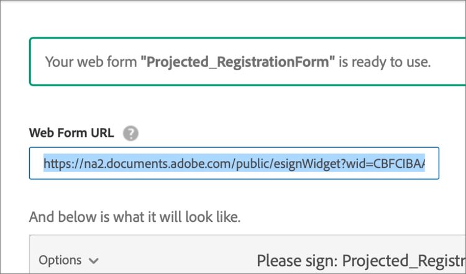Click "And below is what it will look like" text
Screen dimensions: 466x274
click(x=134, y=217)
